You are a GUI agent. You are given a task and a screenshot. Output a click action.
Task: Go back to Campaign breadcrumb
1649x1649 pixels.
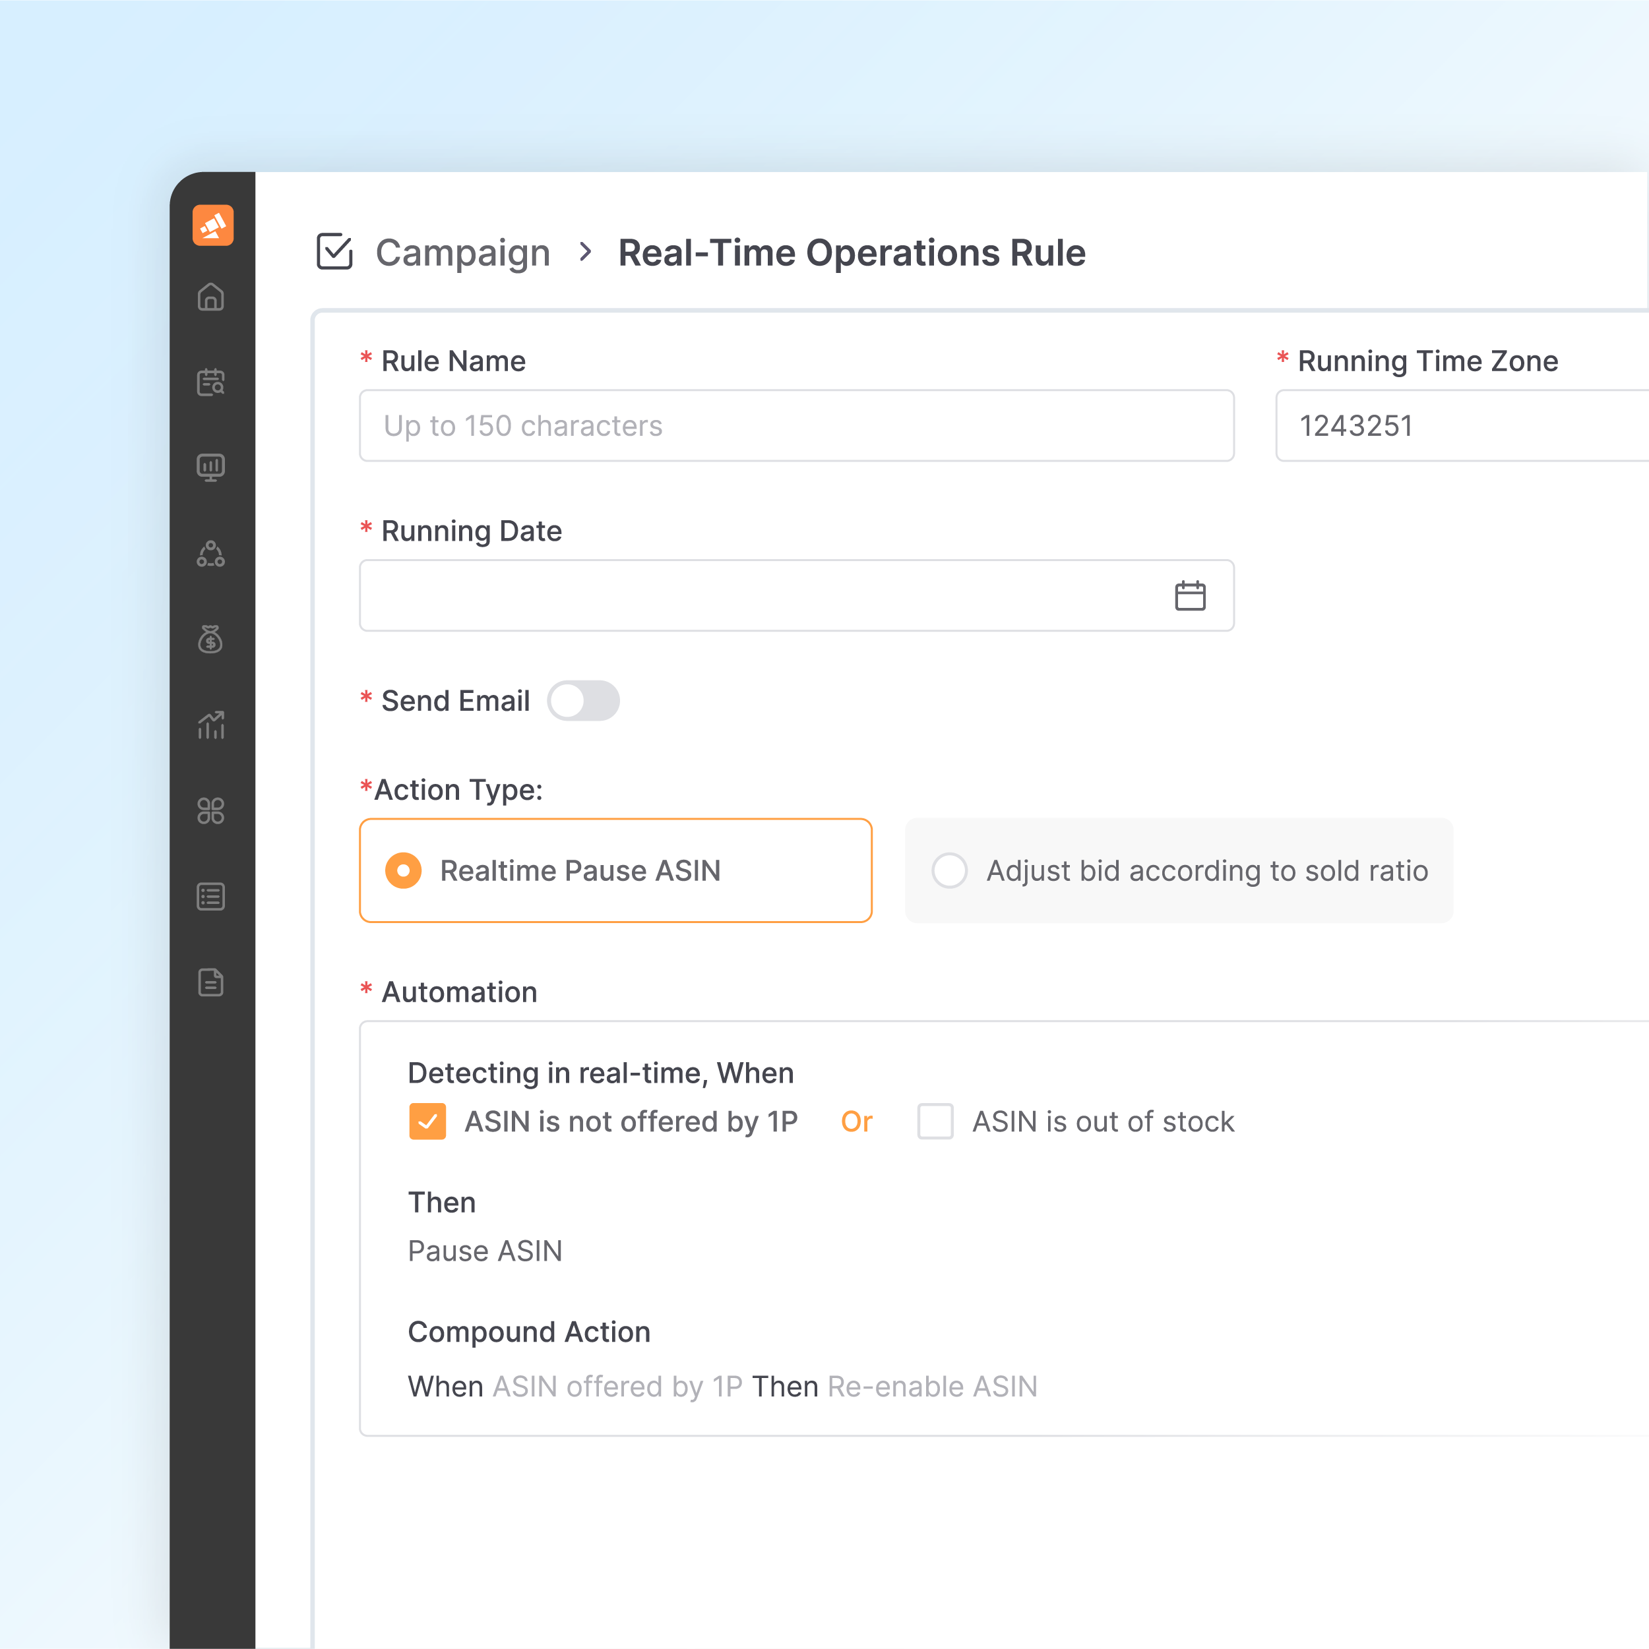coord(463,253)
